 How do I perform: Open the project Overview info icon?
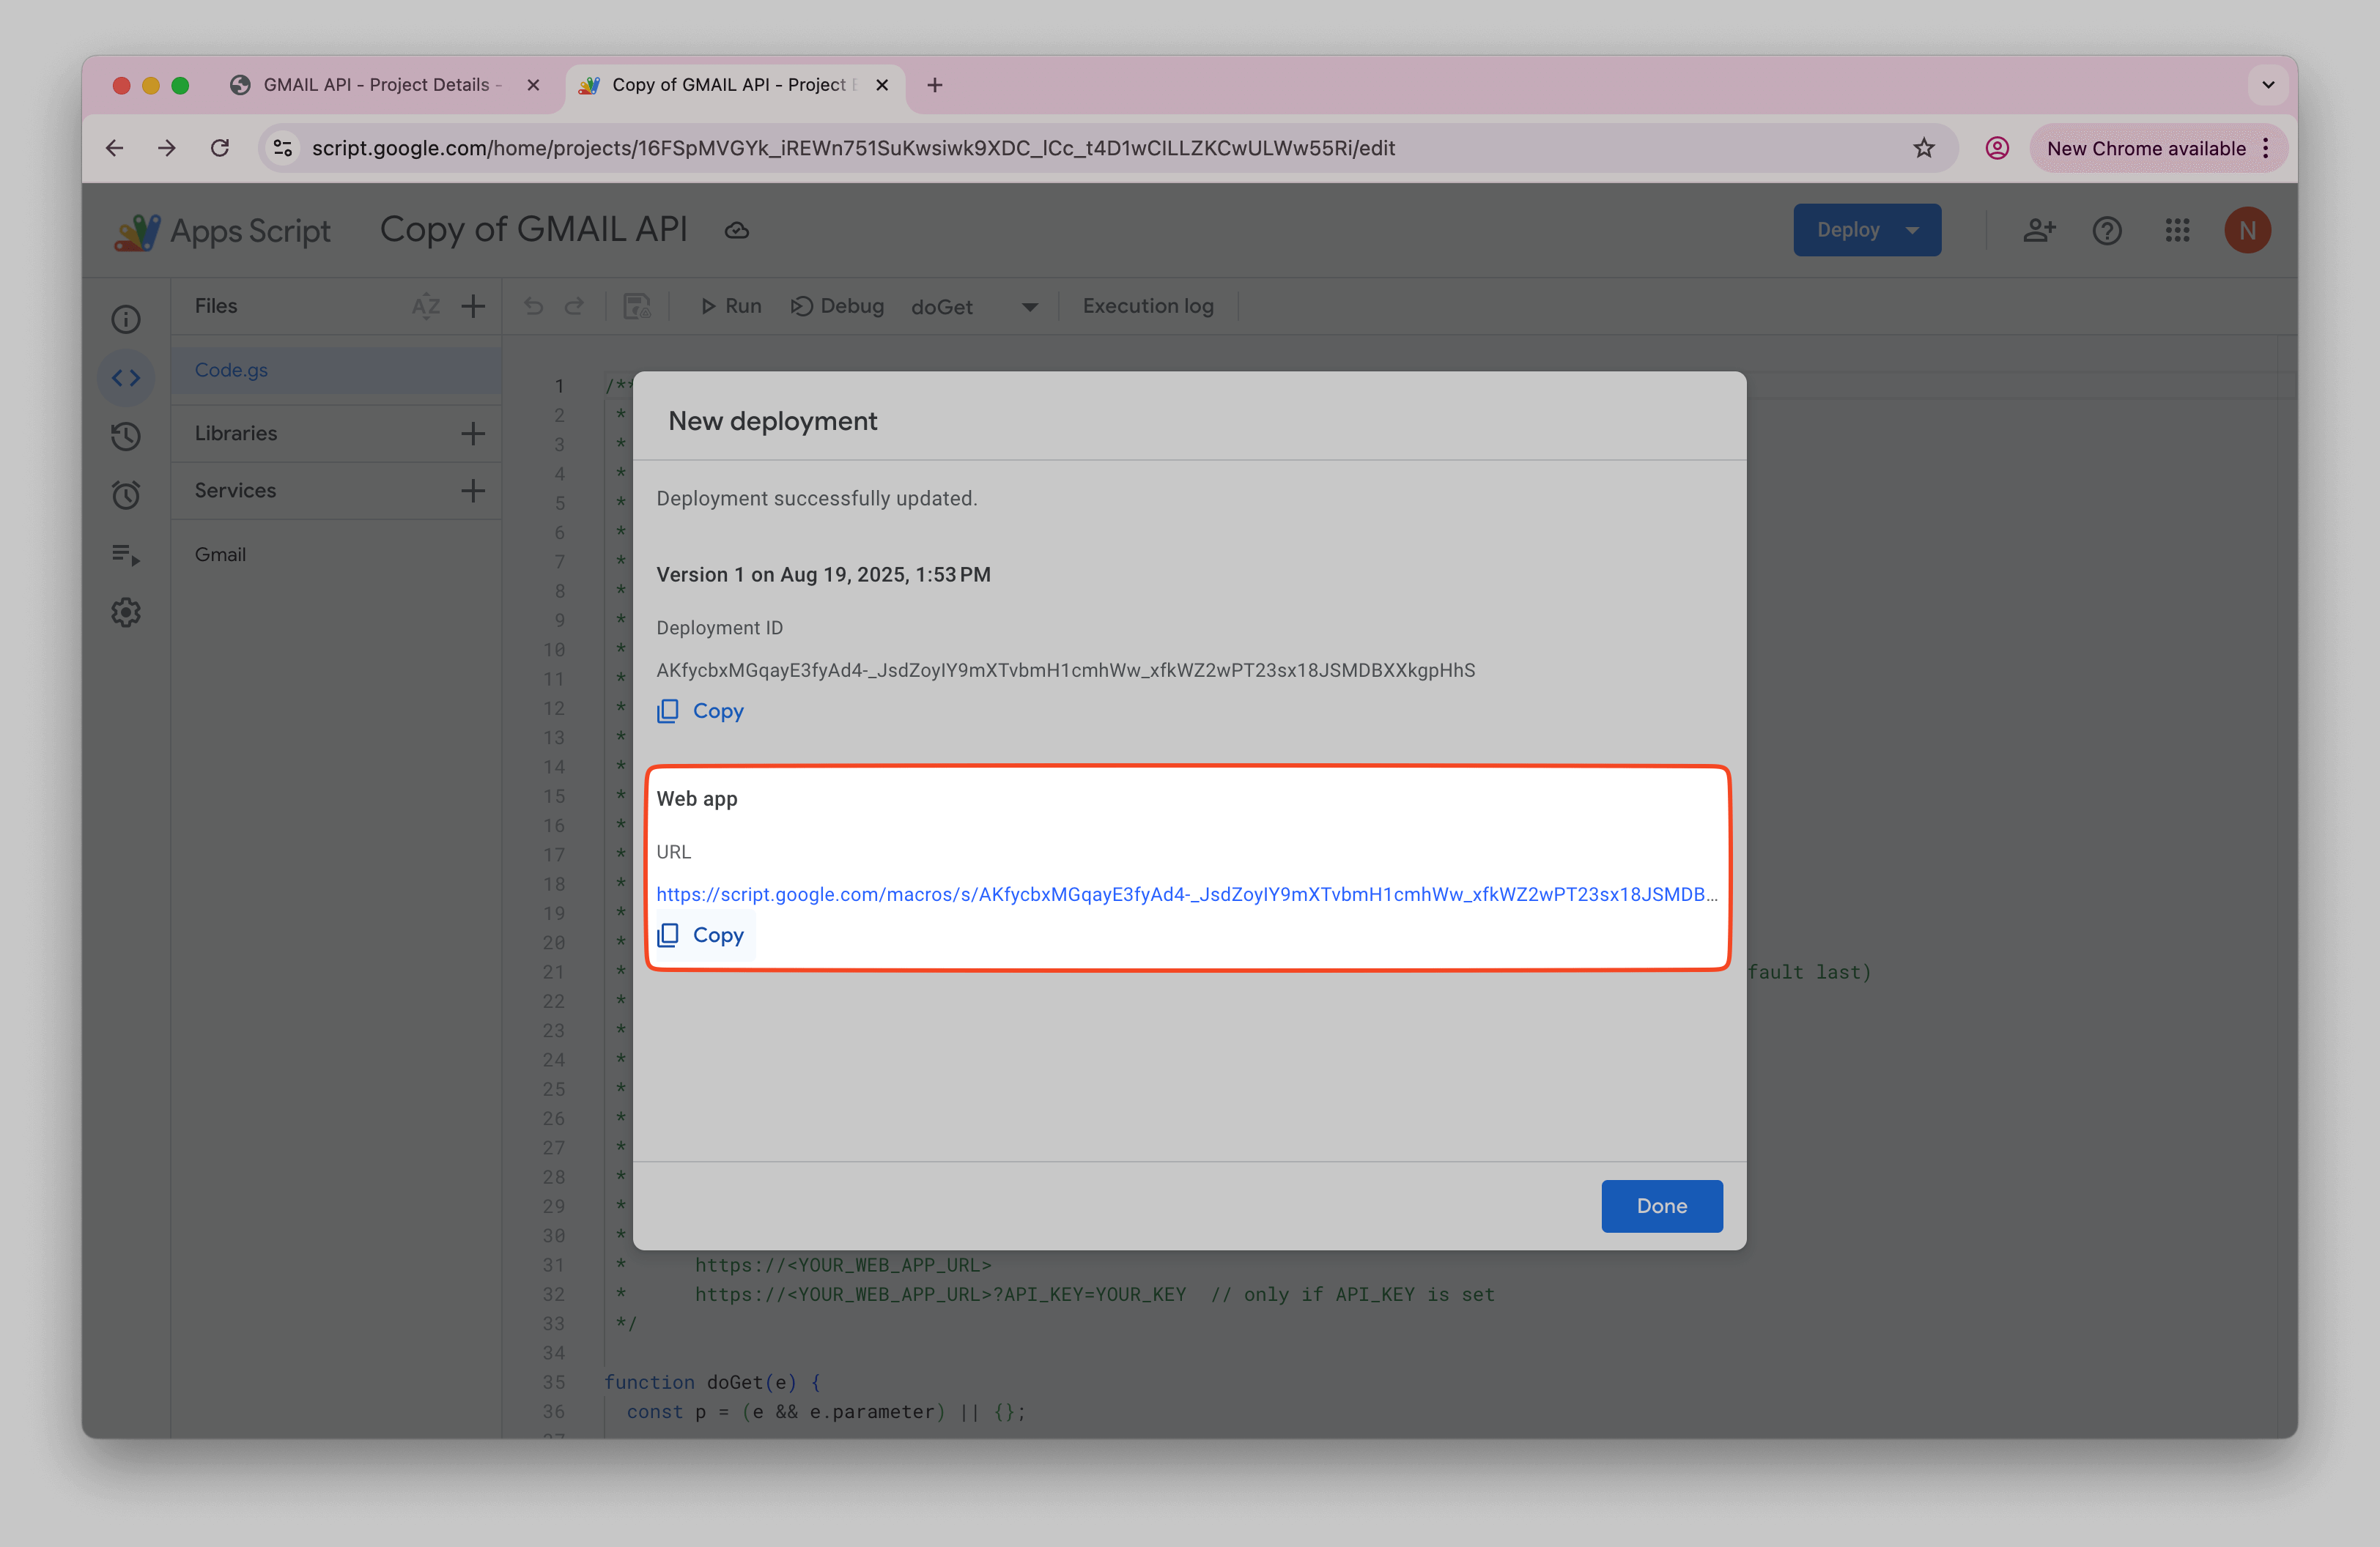pos(126,320)
